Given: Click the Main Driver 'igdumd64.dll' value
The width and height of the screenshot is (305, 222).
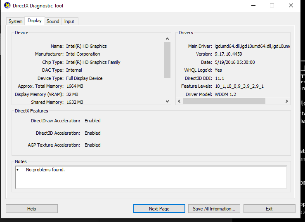Looking at the screenshot, I should (252, 46).
